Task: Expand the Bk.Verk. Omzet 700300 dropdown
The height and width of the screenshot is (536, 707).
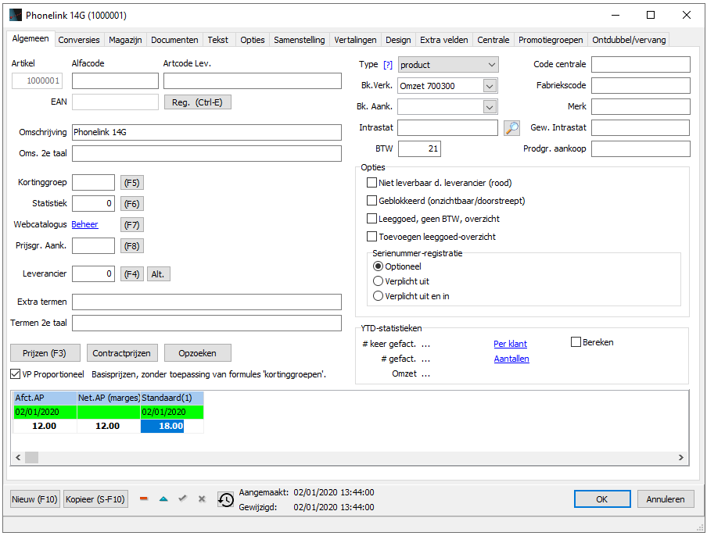Action: [490, 86]
